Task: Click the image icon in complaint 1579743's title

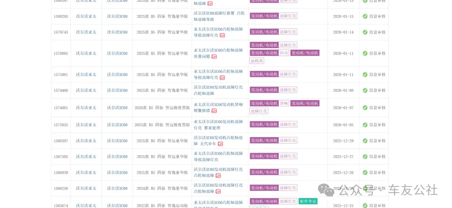Action: pyautogui.click(x=222, y=36)
